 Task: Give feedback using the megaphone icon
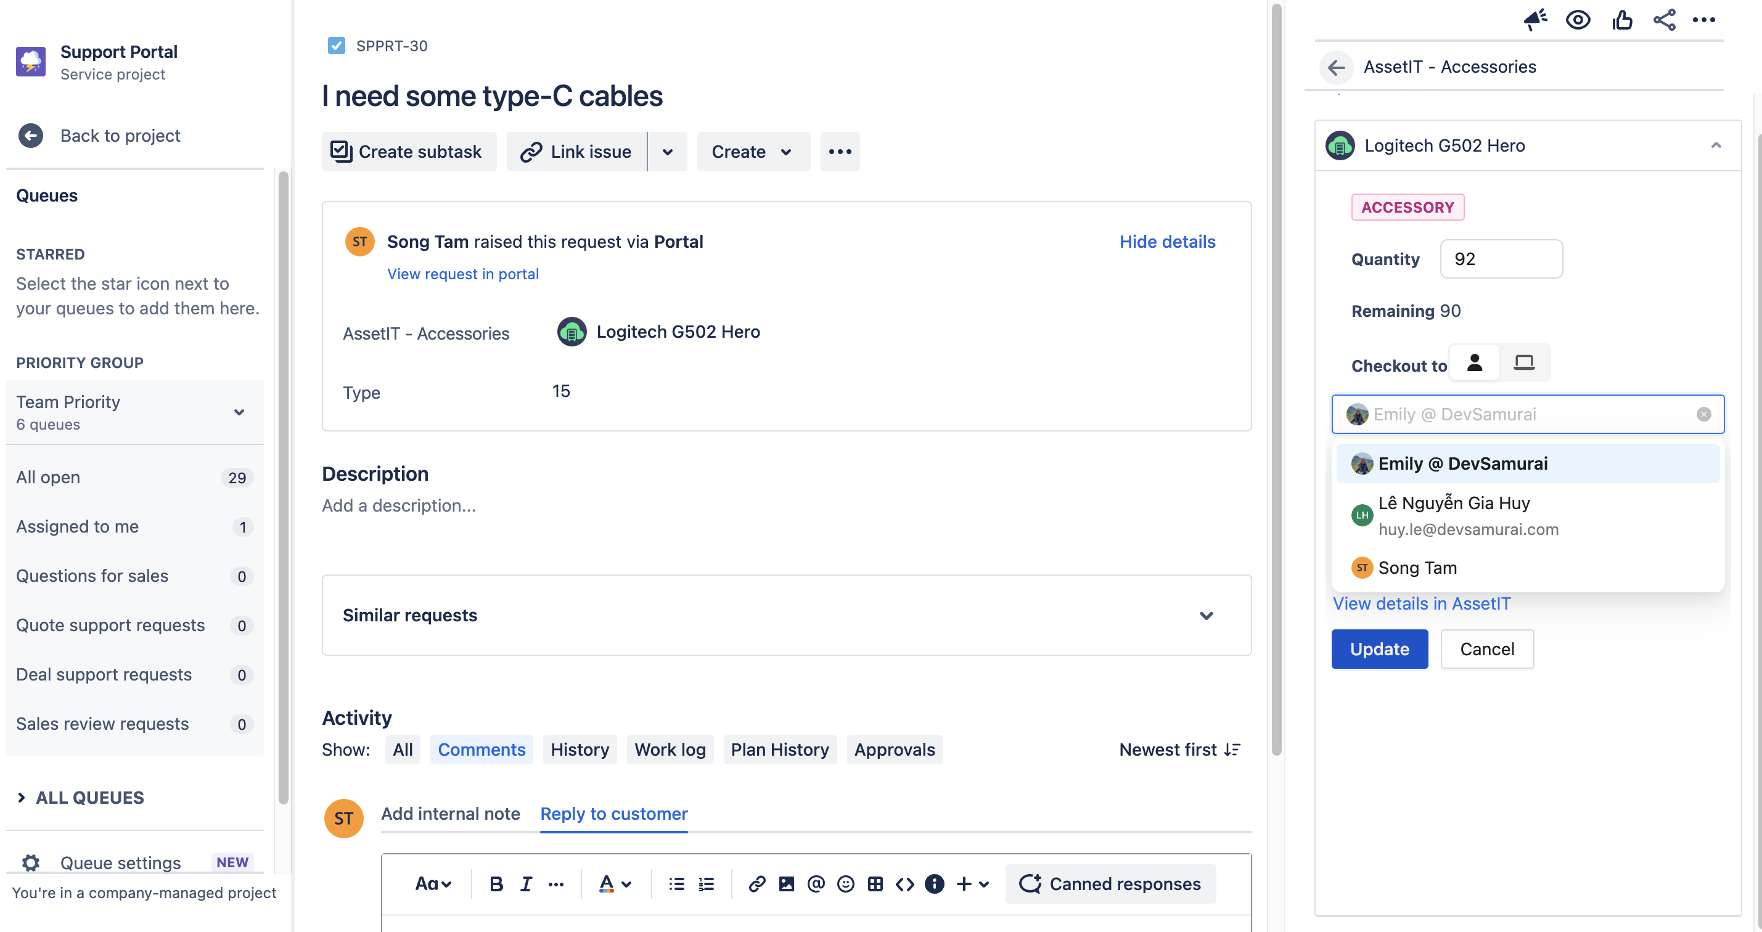[x=1535, y=19]
